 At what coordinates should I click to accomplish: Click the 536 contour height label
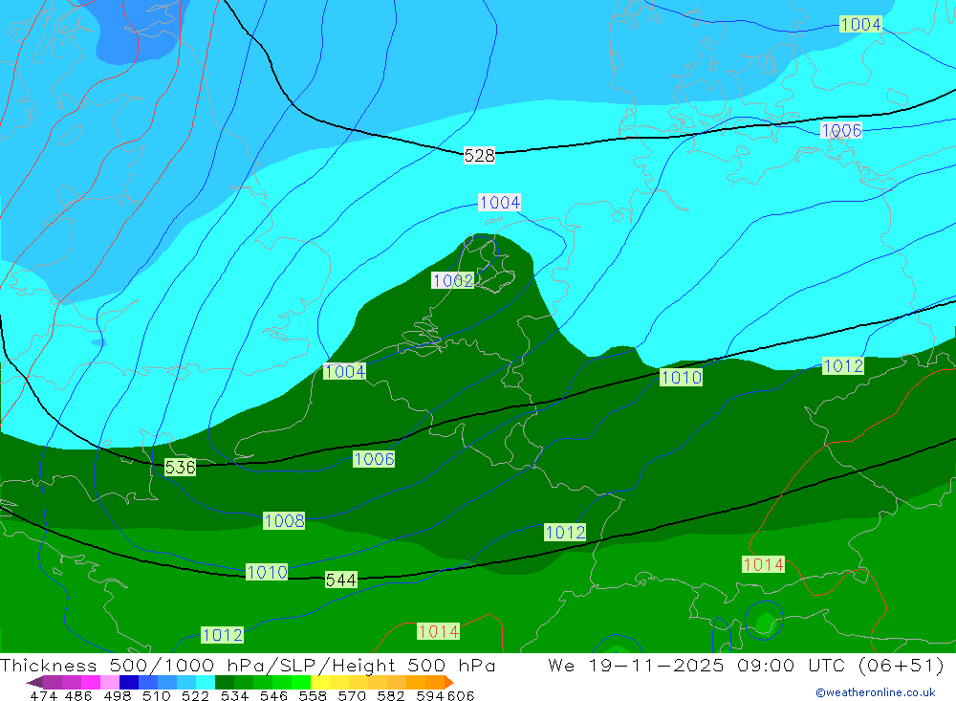tap(181, 468)
